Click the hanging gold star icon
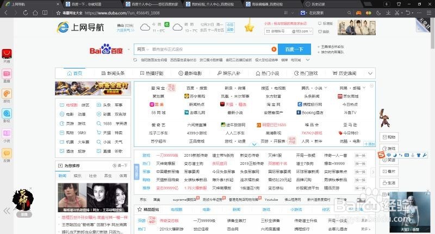 pos(249,27)
